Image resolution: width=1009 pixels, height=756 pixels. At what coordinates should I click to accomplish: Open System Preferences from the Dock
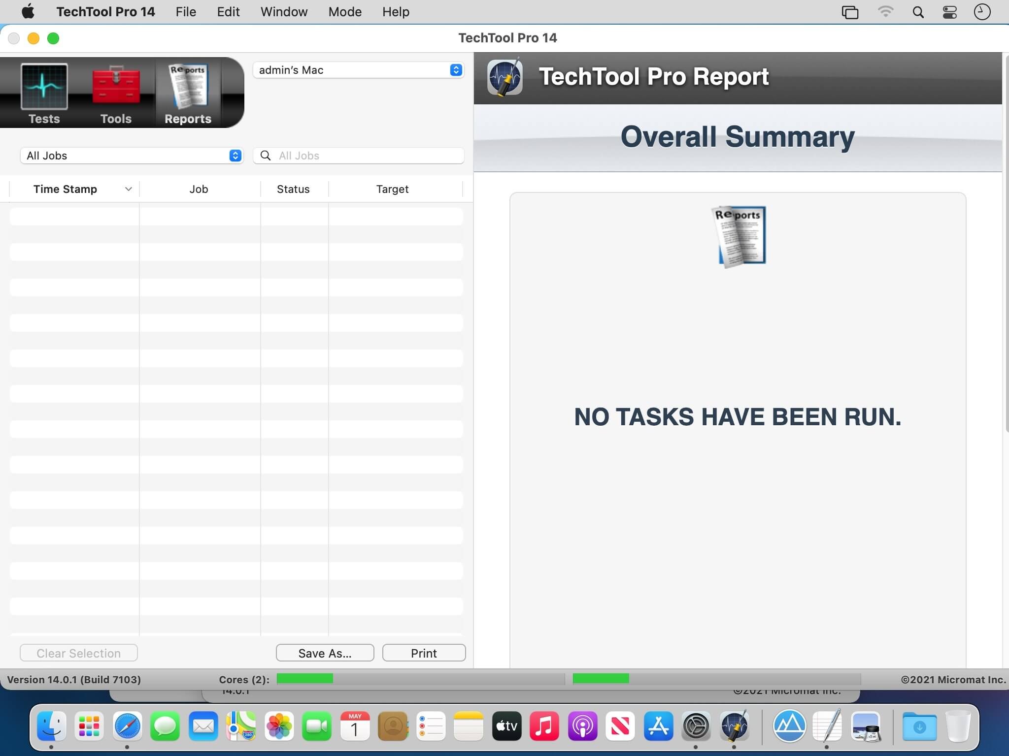point(696,726)
